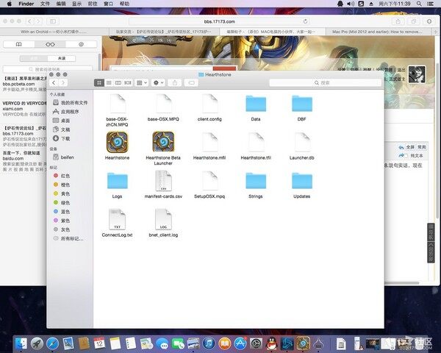Open Messages from the Dock
The width and height of the screenshot is (441, 353).
click(162, 344)
